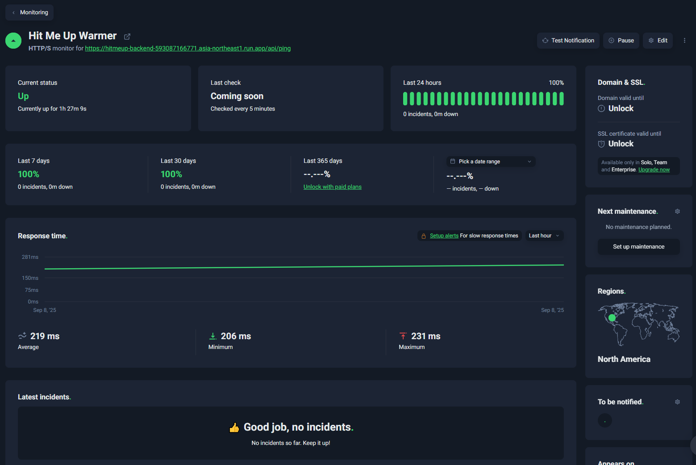The height and width of the screenshot is (465, 696).
Task: Click the world map in Regions
Action: click(x=638, y=324)
